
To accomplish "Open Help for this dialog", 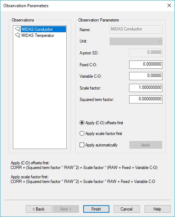I will pyautogui.click(x=157, y=209).
